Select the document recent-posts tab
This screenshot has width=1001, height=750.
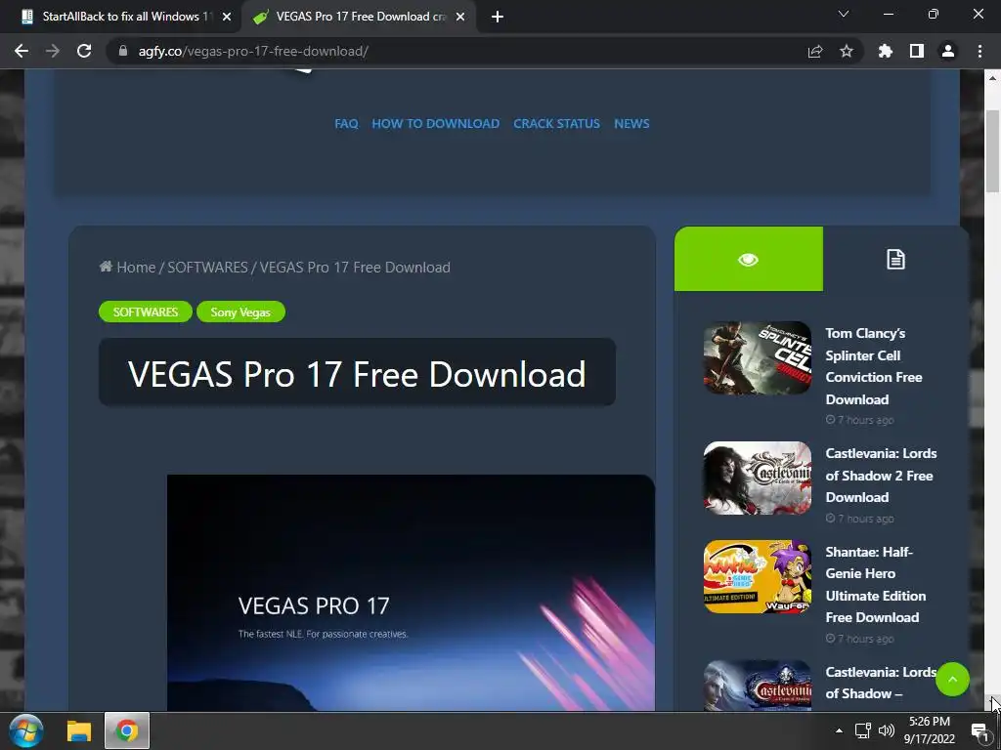click(895, 259)
